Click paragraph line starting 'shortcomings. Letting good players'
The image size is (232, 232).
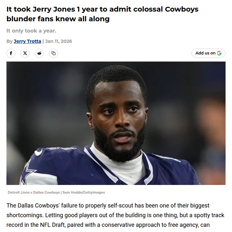[x=115, y=215]
